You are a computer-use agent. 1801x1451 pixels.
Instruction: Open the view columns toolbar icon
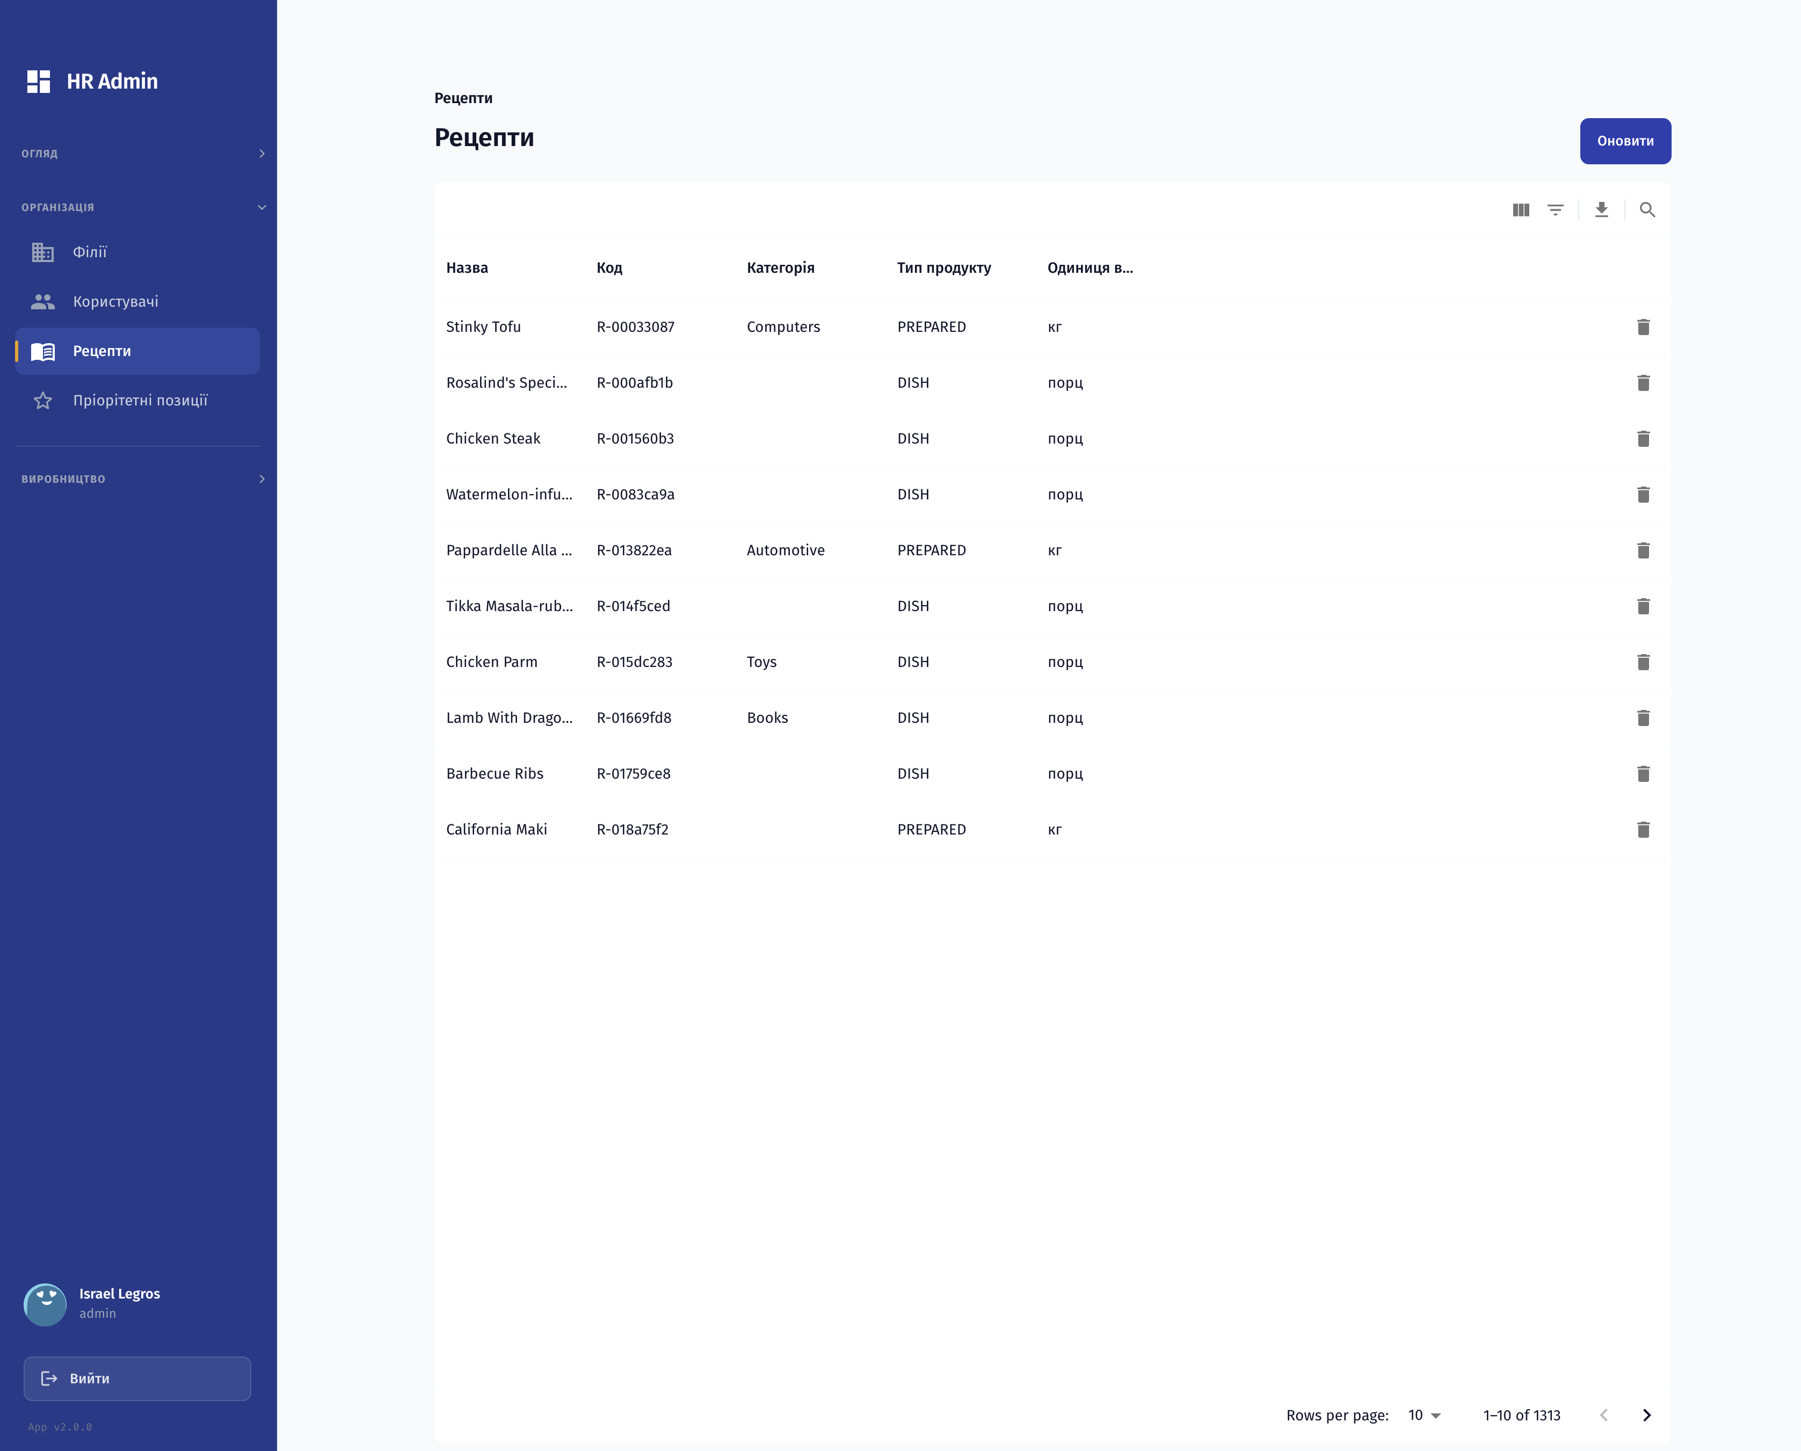coord(1521,210)
